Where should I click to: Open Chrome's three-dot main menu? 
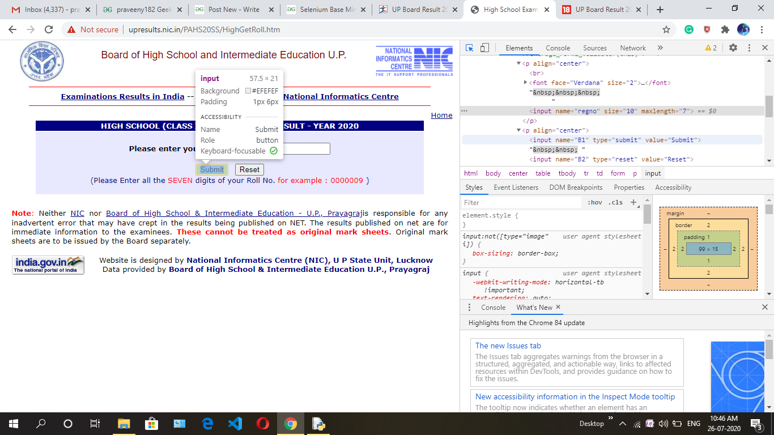[x=762, y=29]
